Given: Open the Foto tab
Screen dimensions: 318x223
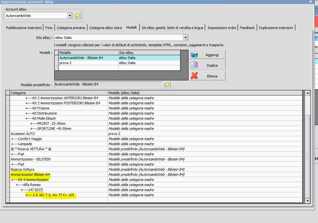Looking at the screenshot, I should coord(49,28).
